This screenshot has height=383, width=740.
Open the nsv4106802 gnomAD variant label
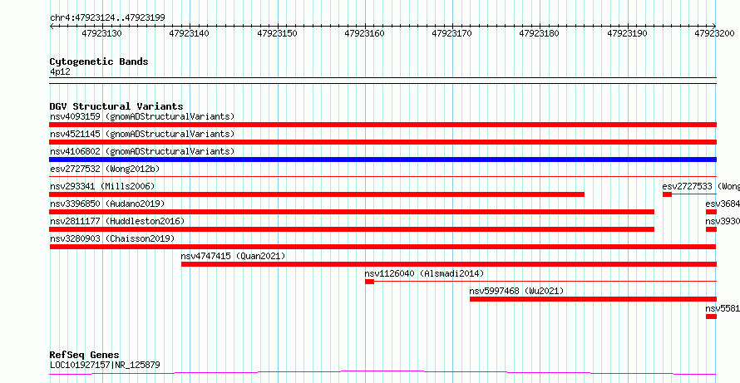point(142,151)
